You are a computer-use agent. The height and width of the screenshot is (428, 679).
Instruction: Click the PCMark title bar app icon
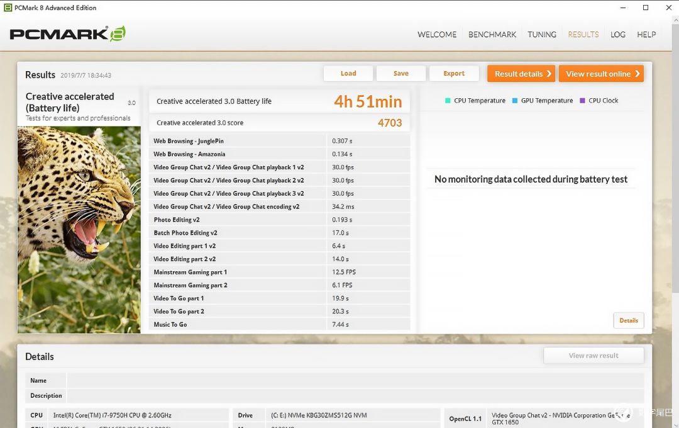(8, 8)
